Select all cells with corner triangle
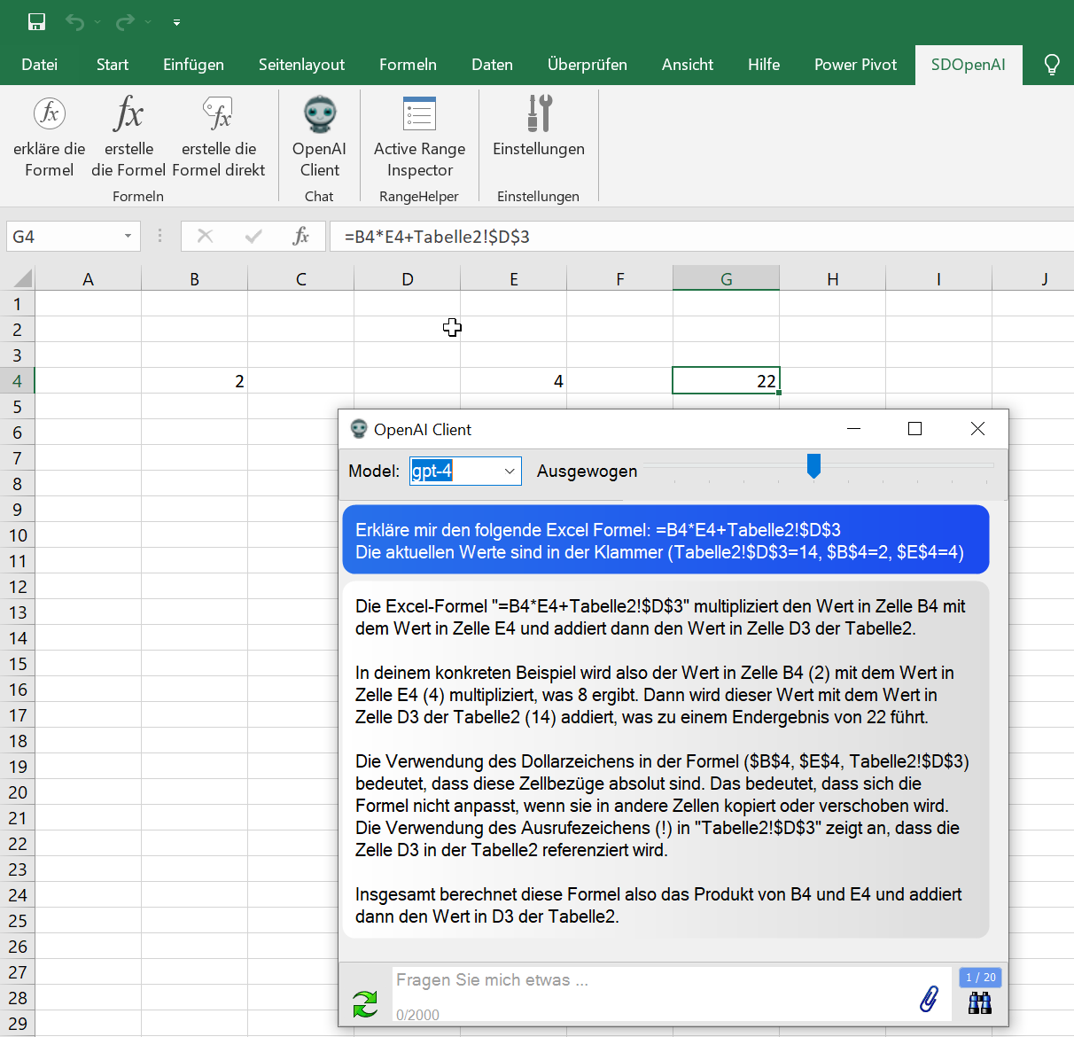The image size is (1074, 1037). click(18, 278)
